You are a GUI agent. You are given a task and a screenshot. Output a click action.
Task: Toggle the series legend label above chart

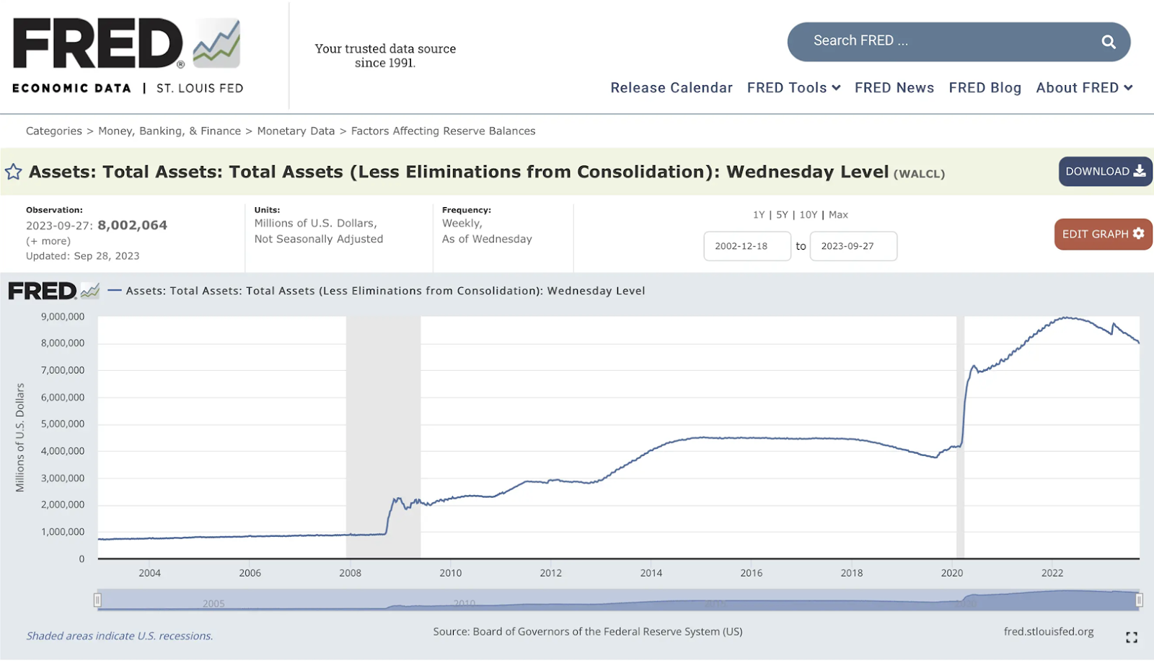pyautogui.click(x=376, y=291)
